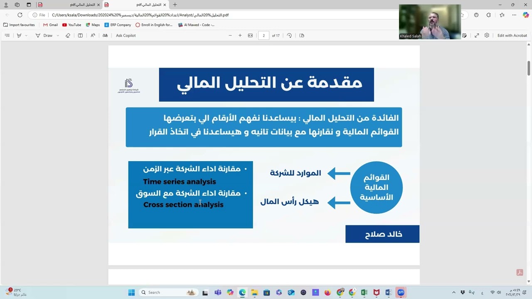
Task: Open Al Mawed - Code bookmark
Action: [196, 25]
